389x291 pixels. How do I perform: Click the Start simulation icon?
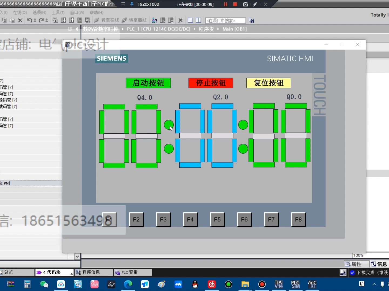(79, 20)
